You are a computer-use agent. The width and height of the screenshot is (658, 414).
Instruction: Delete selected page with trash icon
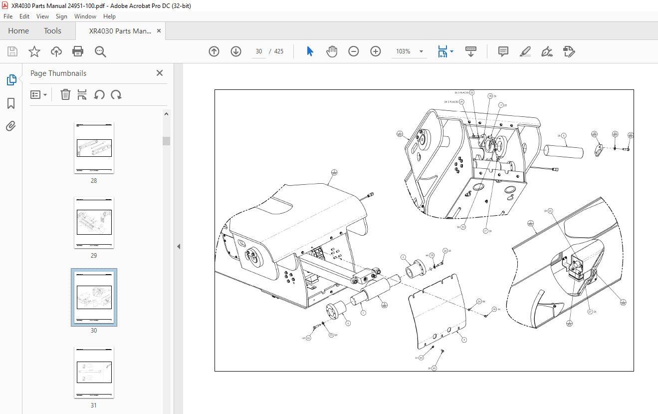65,94
